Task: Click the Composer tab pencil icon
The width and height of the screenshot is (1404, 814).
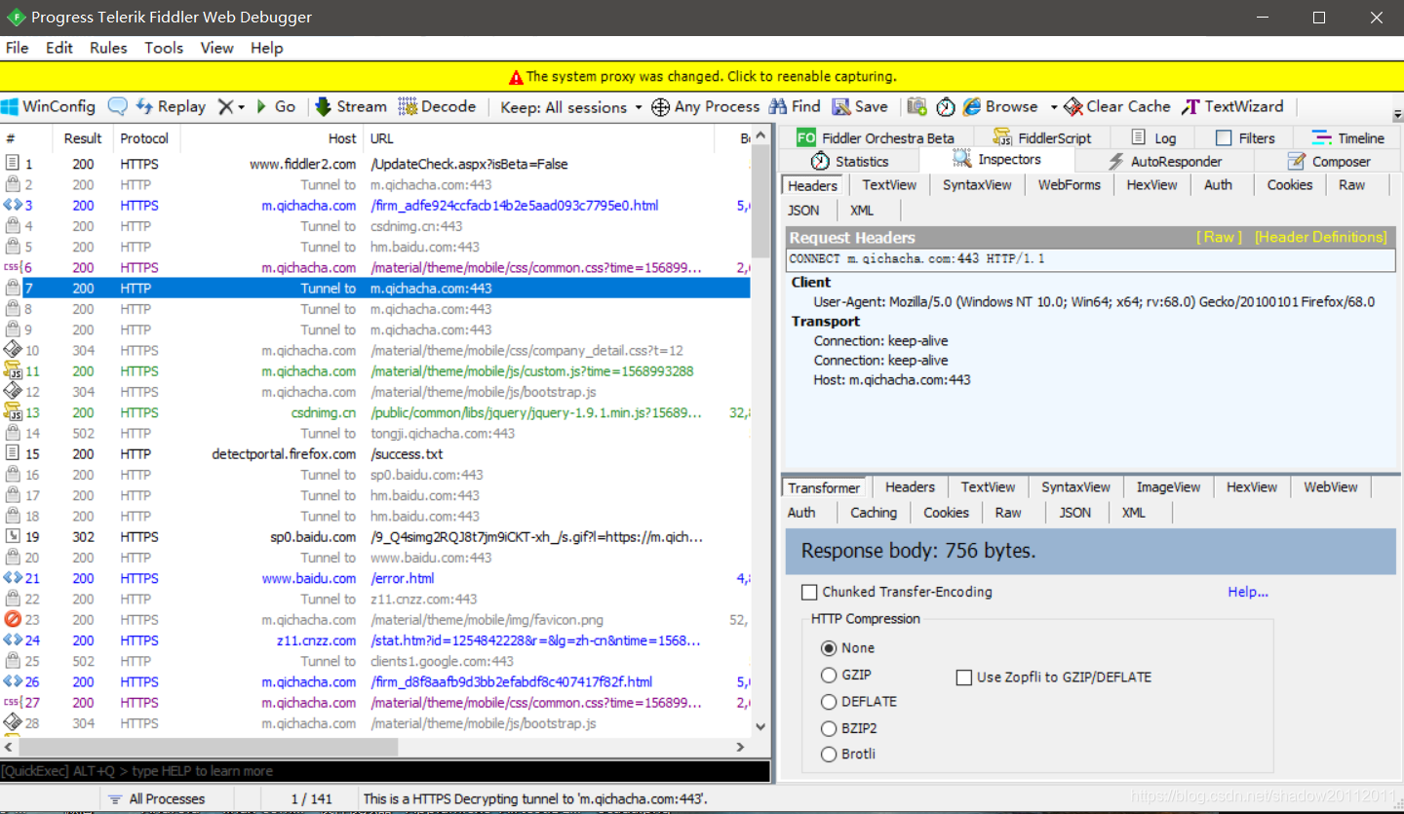Action: [x=1296, y=161]
